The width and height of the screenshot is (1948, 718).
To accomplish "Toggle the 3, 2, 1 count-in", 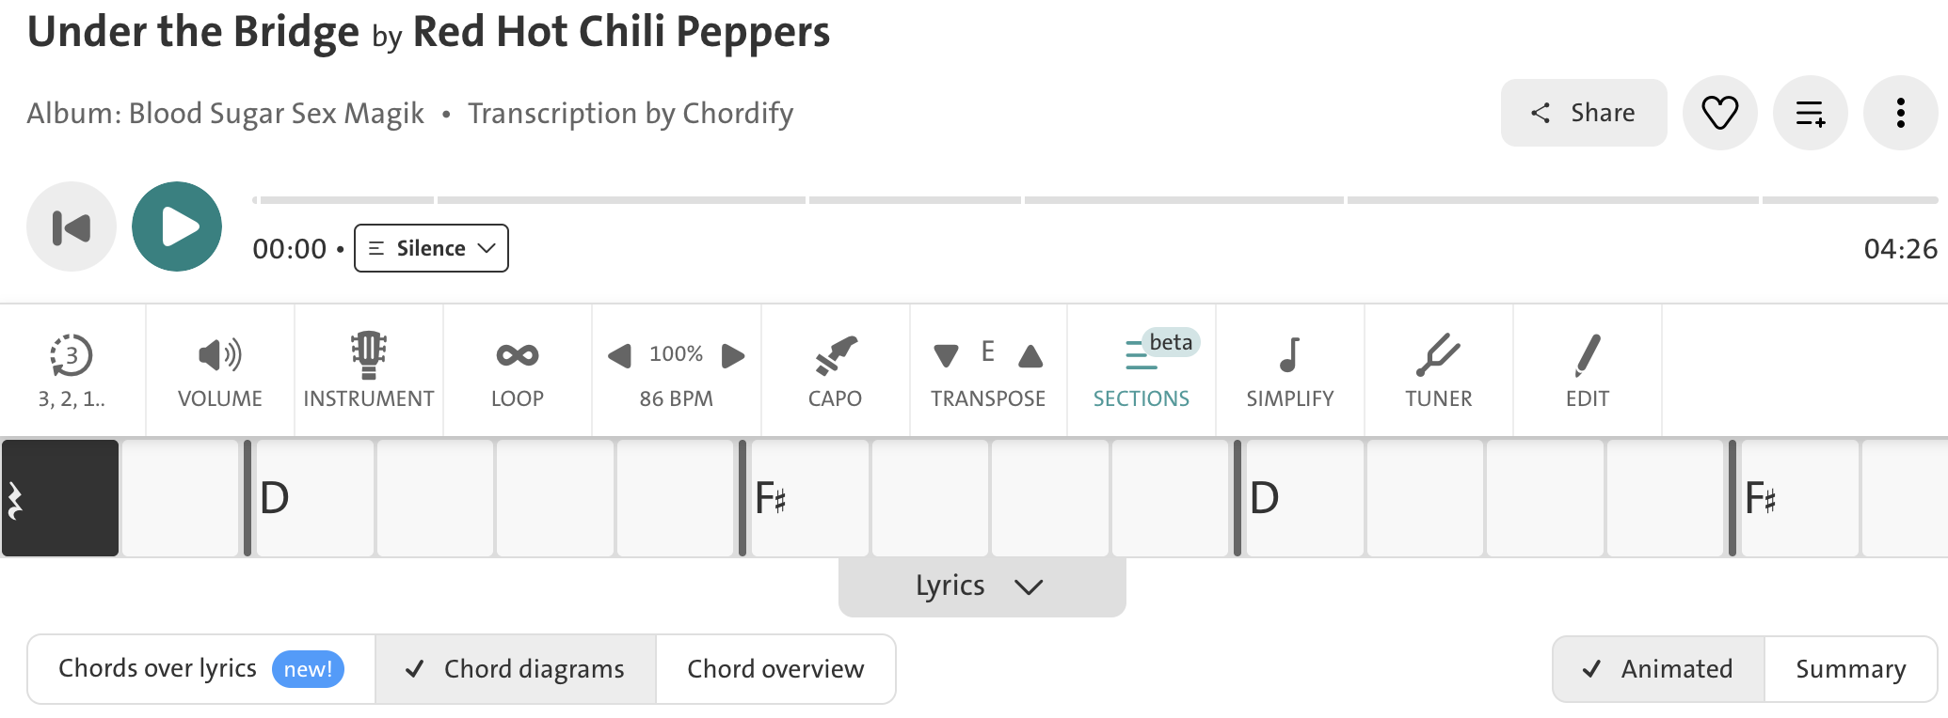I will point(72,370).
